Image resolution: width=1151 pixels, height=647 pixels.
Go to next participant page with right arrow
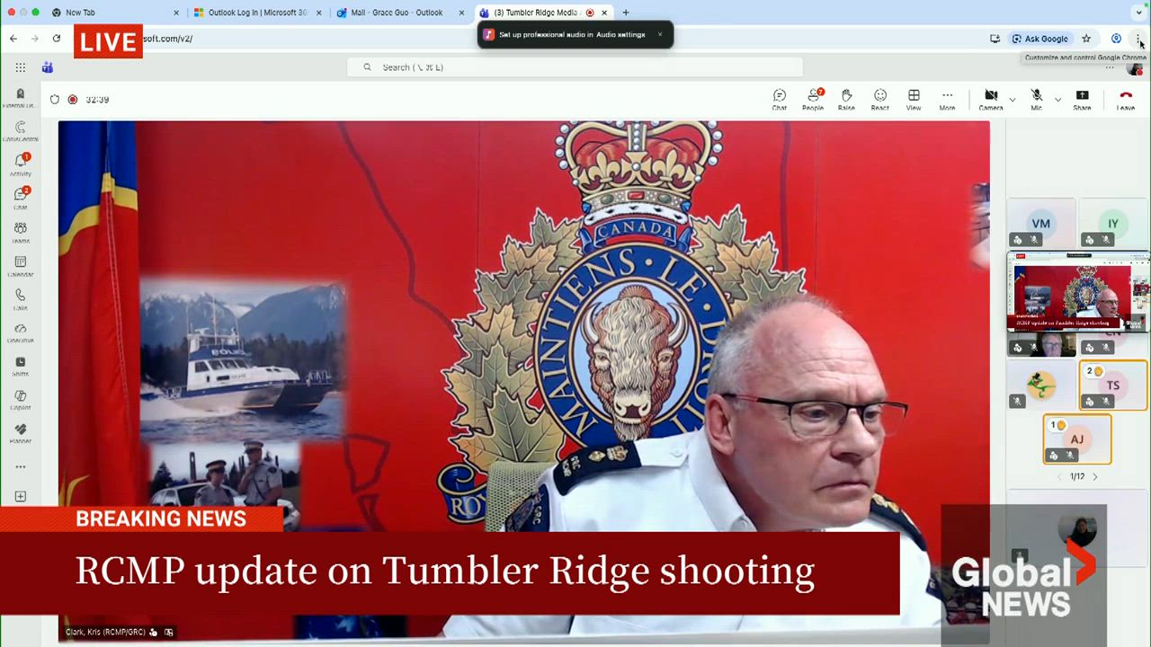tap(1094, 476)
